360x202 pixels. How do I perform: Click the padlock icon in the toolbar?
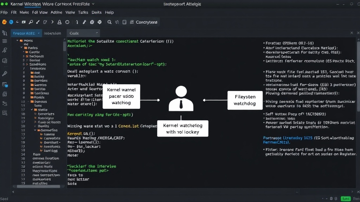tap(59, 22)
